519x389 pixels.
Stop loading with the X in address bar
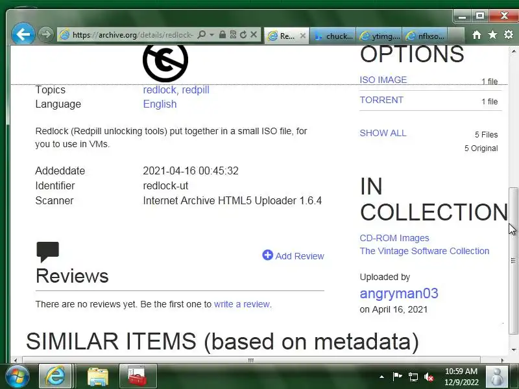(x=254, y=34)
